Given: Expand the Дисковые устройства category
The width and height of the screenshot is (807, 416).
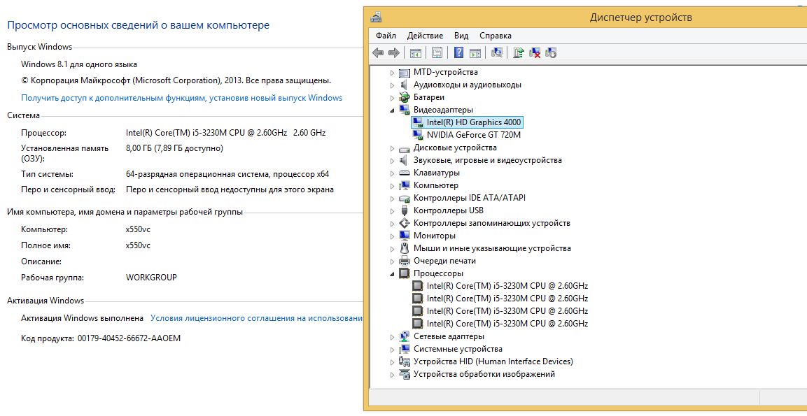Looking at the screenshot, I should tap(393, 148).
